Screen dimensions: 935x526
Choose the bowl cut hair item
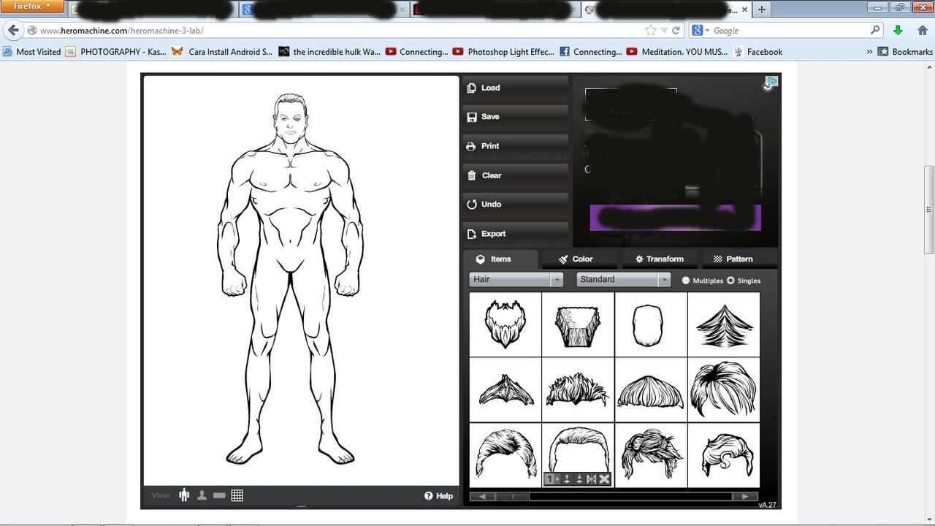(651, 389)
